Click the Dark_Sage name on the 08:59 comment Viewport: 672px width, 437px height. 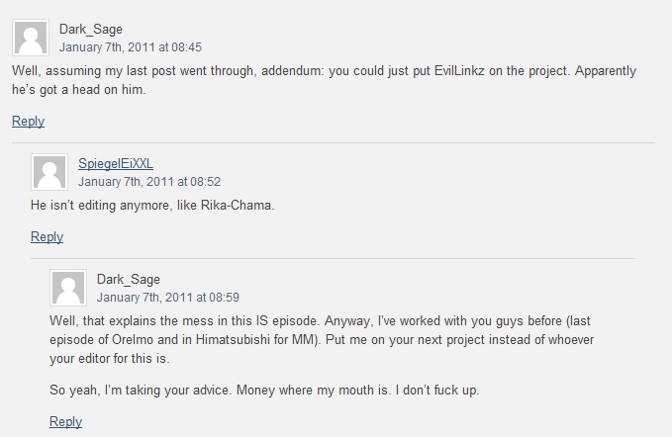pos(129,279)
